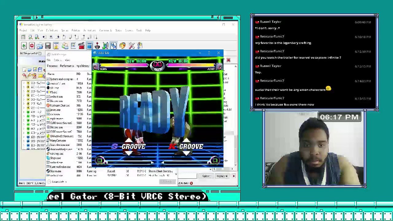Open the Sprites menu
The width and height of the screenshot is (393, 221).
point(64,30)
